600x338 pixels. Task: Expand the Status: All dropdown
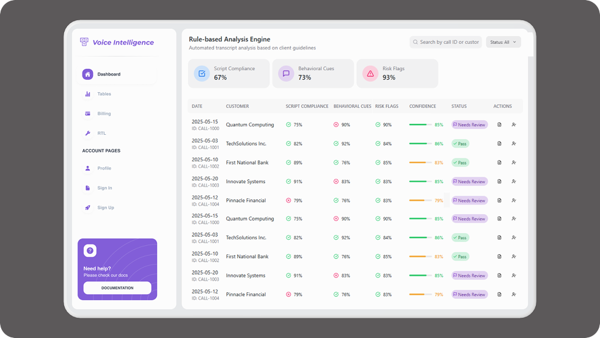503,42
